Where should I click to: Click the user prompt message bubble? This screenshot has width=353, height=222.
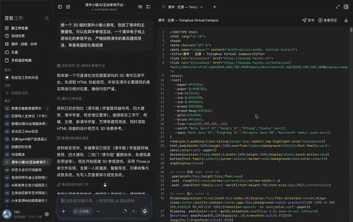[x=105, y=35]
